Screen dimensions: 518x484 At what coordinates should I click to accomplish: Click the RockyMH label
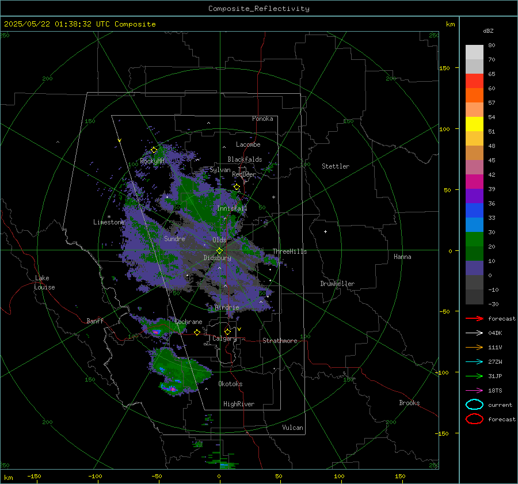[x=153, y=161]
